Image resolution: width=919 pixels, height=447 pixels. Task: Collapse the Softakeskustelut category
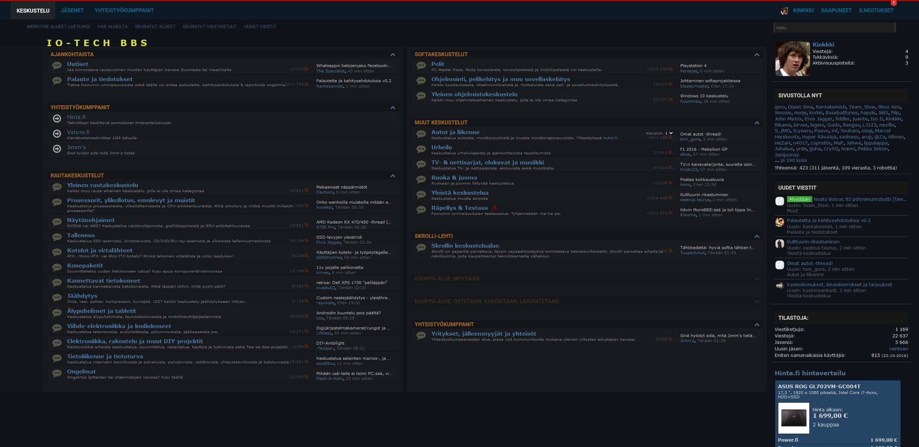pyautogui.click(x=757, y=55)
